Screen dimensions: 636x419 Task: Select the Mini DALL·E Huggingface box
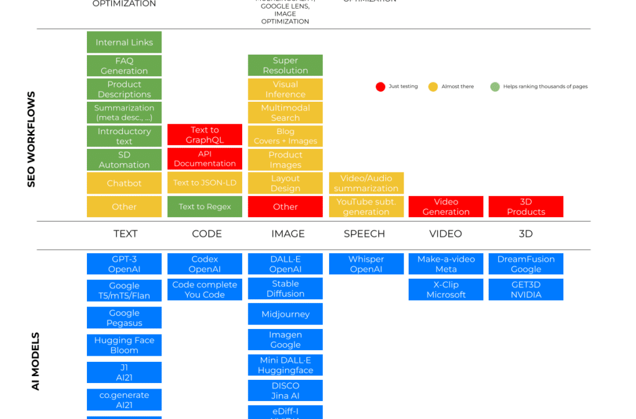285,365
